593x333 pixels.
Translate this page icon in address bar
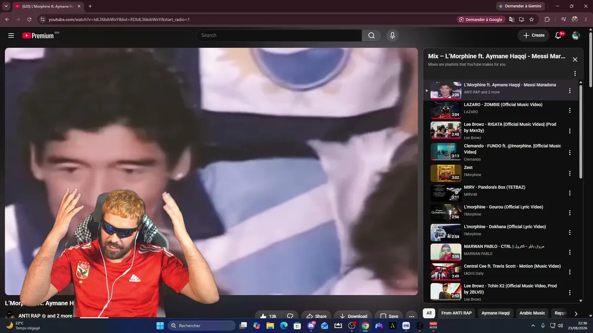[x=512, y=19]
